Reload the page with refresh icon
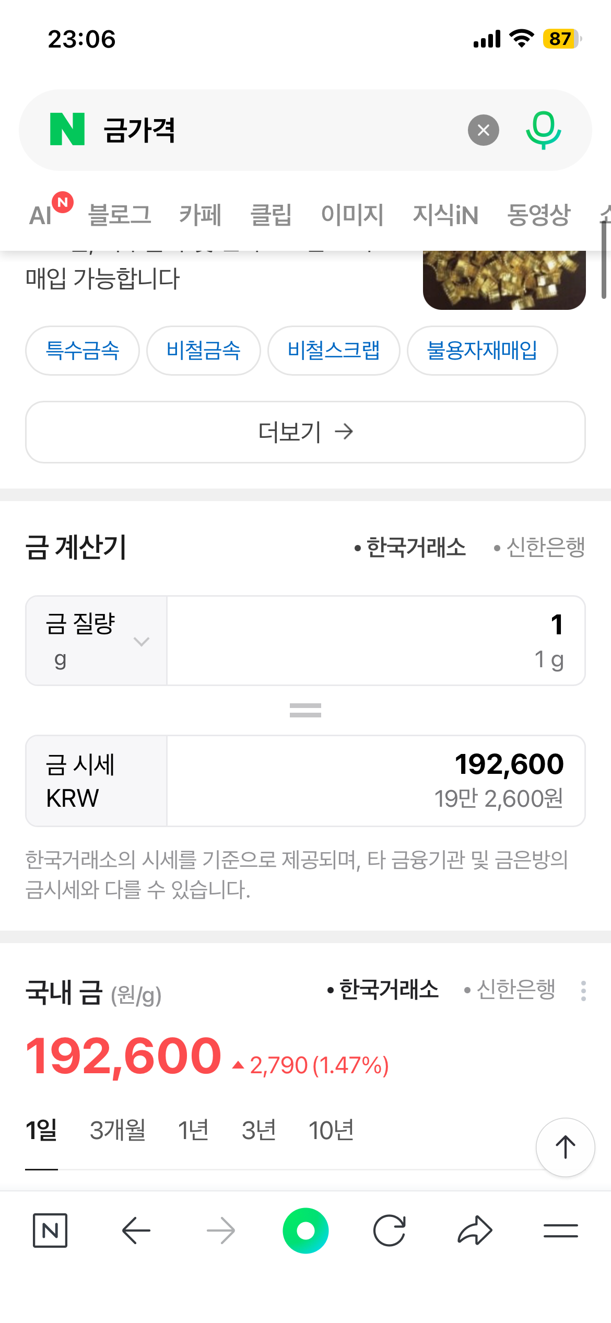The image size is (611, 1323). (x=390, y=1231)
